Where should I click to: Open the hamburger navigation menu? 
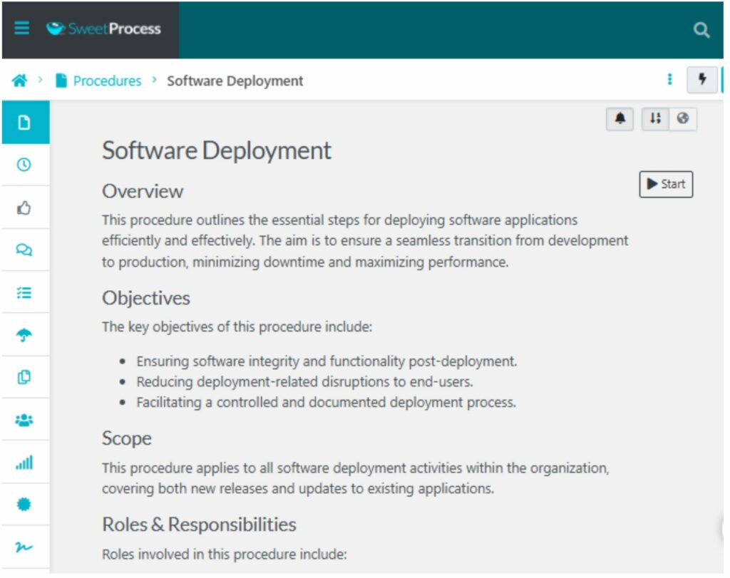tap(21, 29)
